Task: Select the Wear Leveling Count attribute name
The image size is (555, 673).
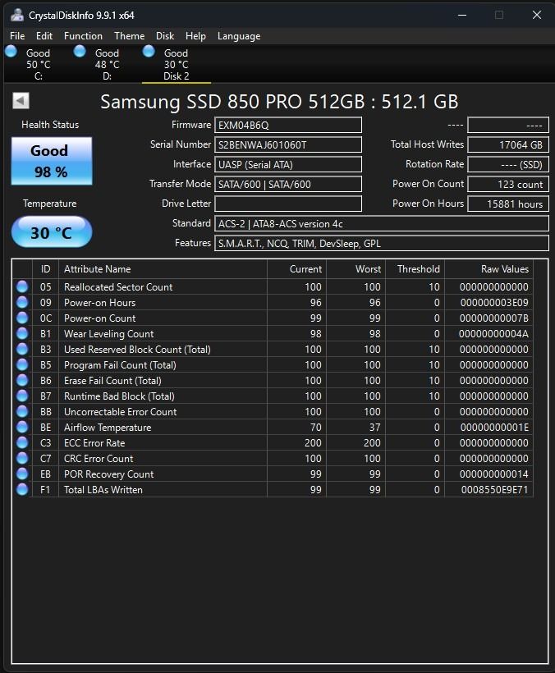Action: pyautogui.click(x=108, y=333)
